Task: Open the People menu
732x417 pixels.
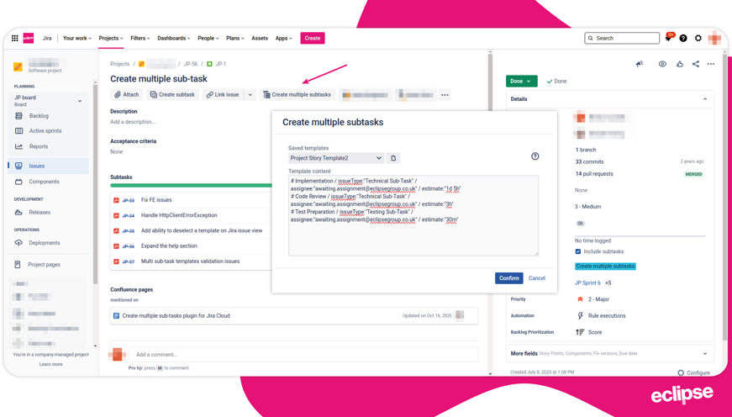Action: click(x=208, y=39)
